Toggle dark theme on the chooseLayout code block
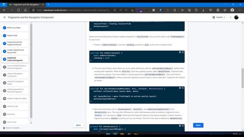244x137 pixels. tap(180, 126)
